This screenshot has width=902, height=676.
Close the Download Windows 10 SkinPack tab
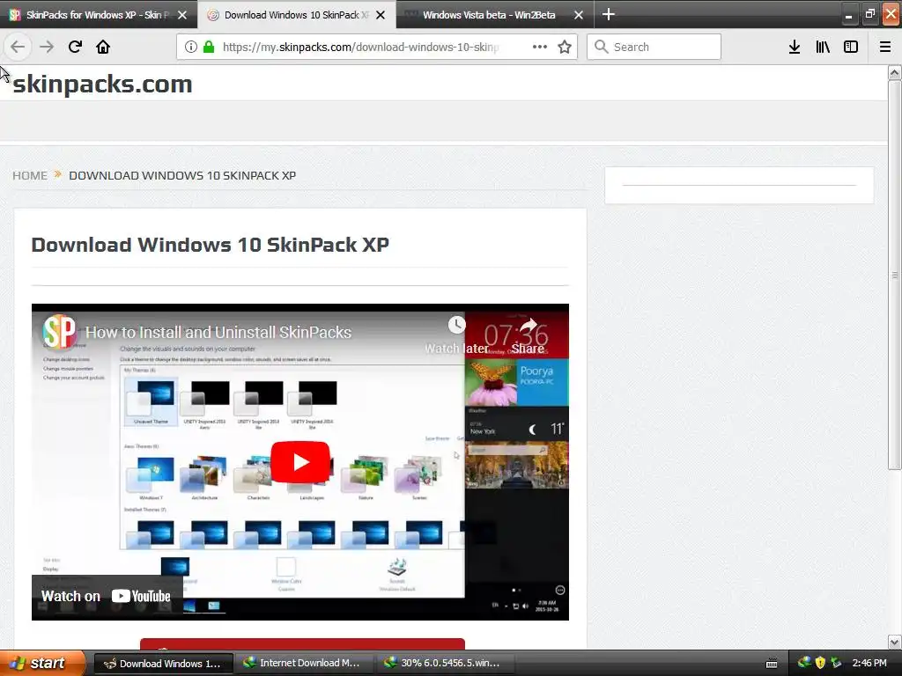point(381,15)
